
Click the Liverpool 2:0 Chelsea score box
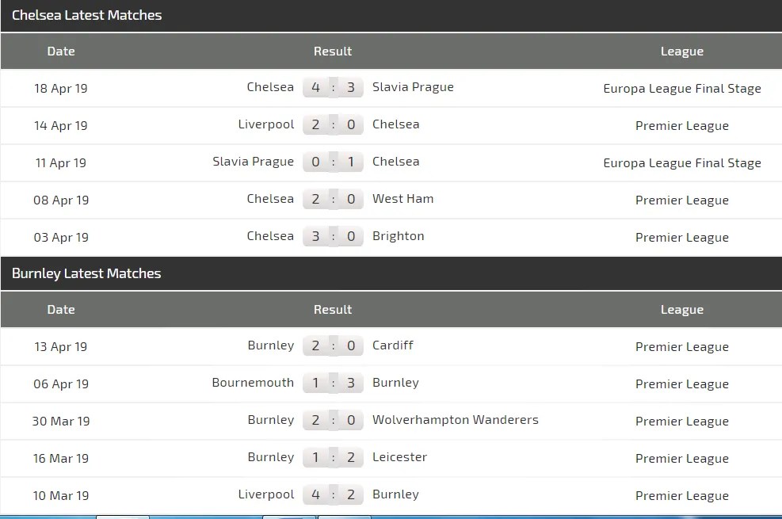[x=333, y=125]
